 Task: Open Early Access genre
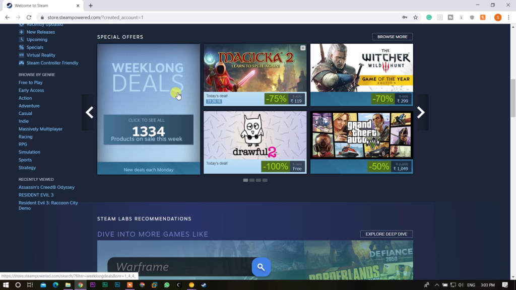[31, 90]
